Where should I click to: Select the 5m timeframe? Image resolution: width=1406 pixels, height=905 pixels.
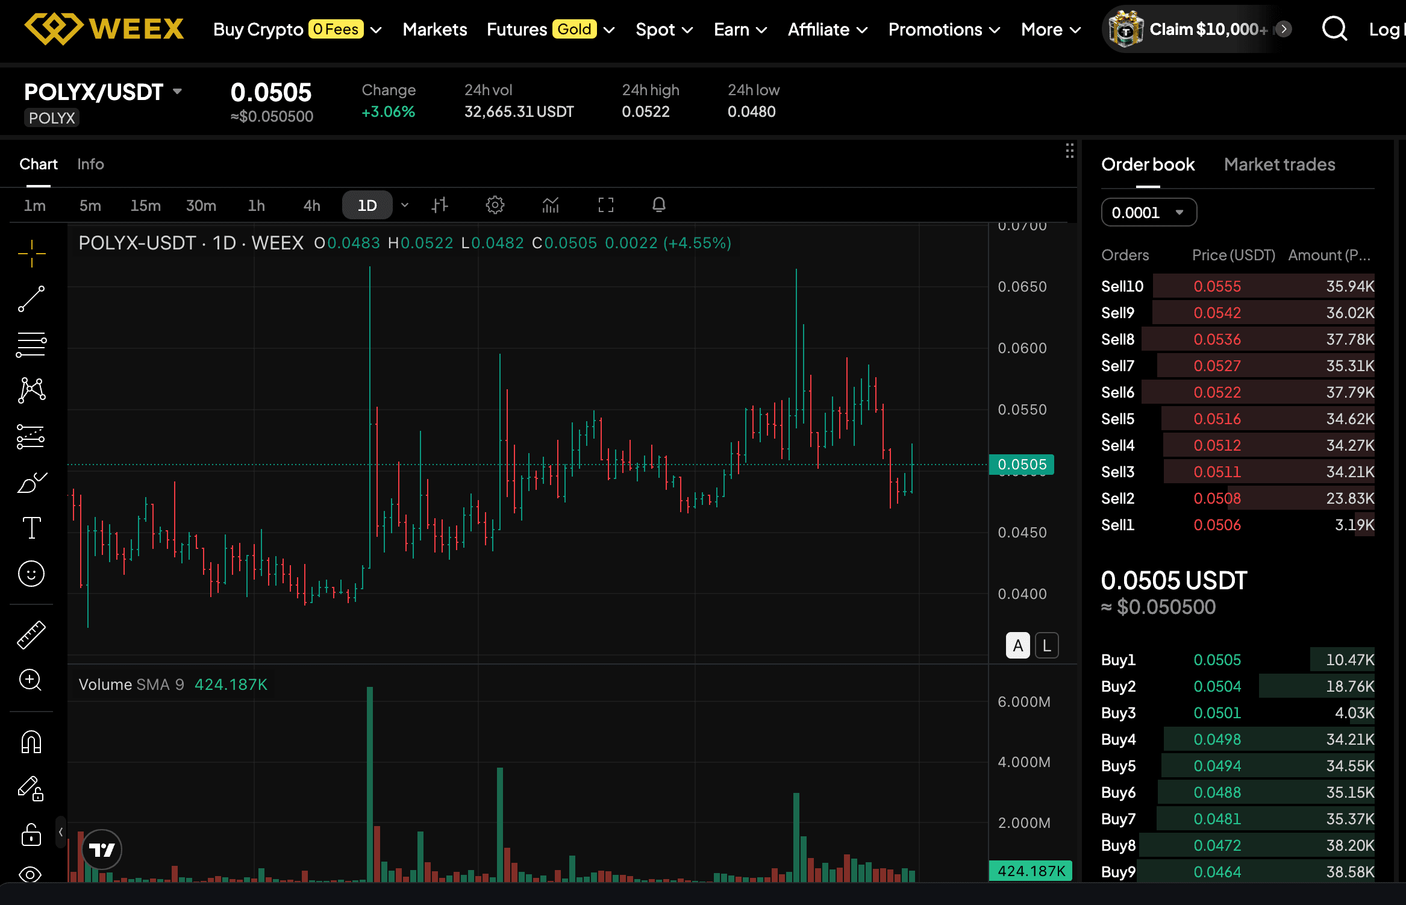click(x=90, y=205)
